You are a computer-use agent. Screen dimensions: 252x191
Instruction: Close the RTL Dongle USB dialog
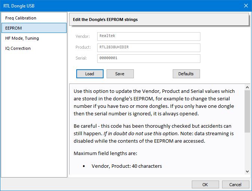[246, 6]
